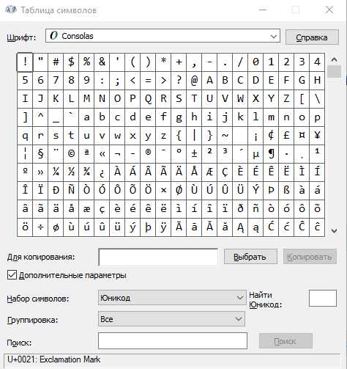The height and width of the screenshot is (369, 347).
Task: Select the division ÷ symbol cell
Action: click(40, 227)
